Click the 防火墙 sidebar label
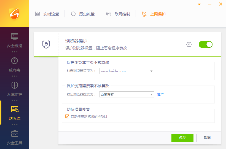Viewport: 226px width, 149px height. pyautogui.click(x=15, y=119)
